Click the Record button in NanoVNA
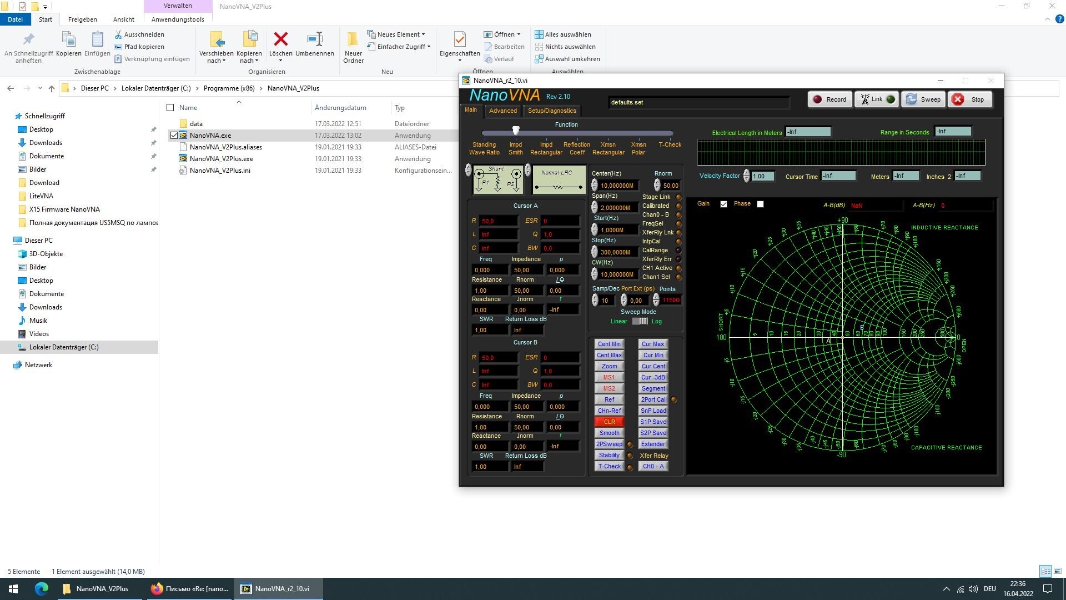Image resolution: width=1066 pixels, height=600 pixels. [830, 99]
